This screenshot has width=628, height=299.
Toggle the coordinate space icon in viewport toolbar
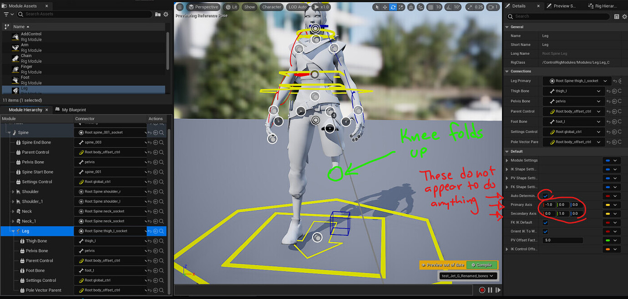(x=411, y=7)
